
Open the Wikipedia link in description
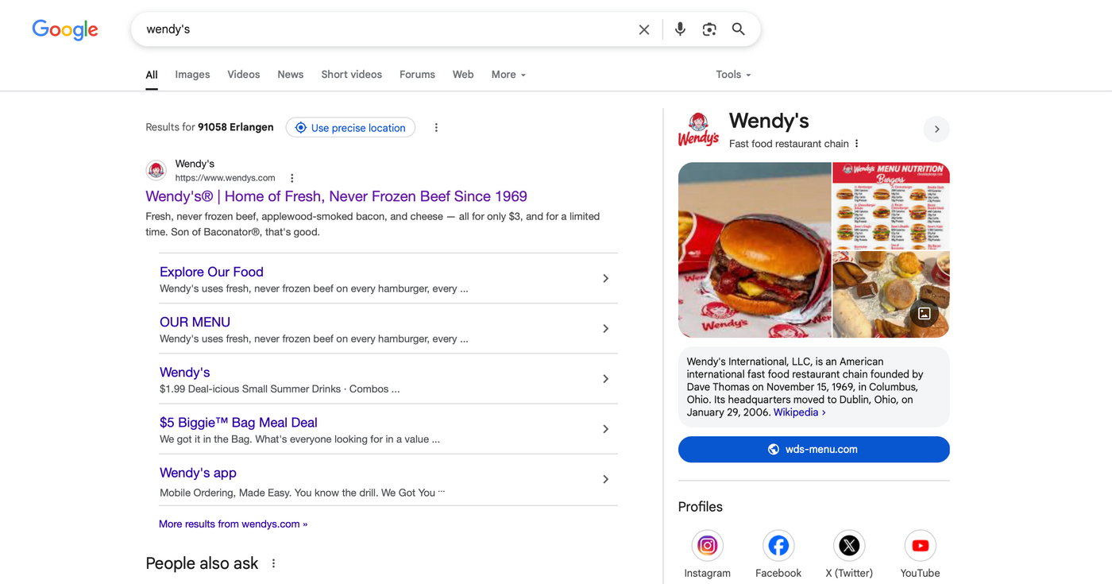click(799, 412)
